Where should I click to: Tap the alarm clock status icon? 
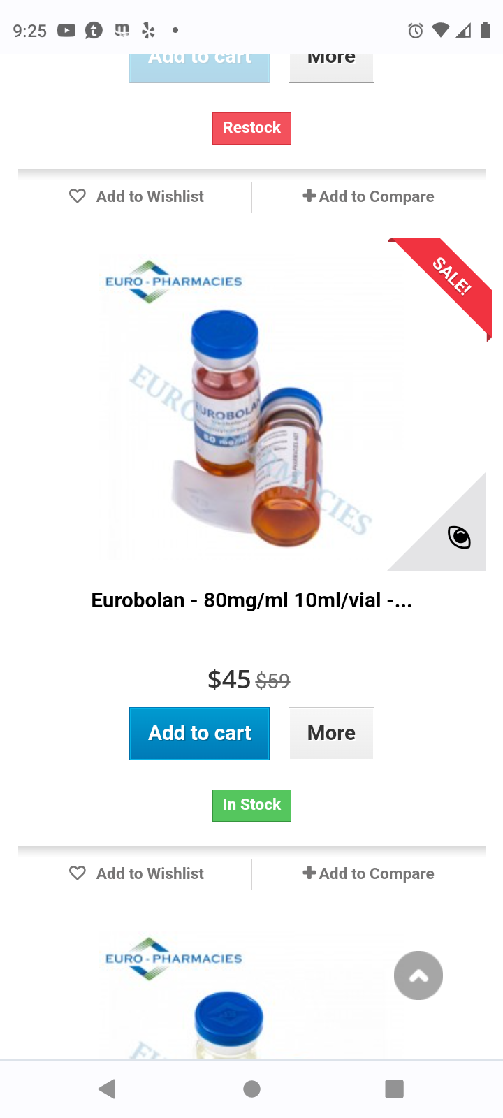[416, 30]
